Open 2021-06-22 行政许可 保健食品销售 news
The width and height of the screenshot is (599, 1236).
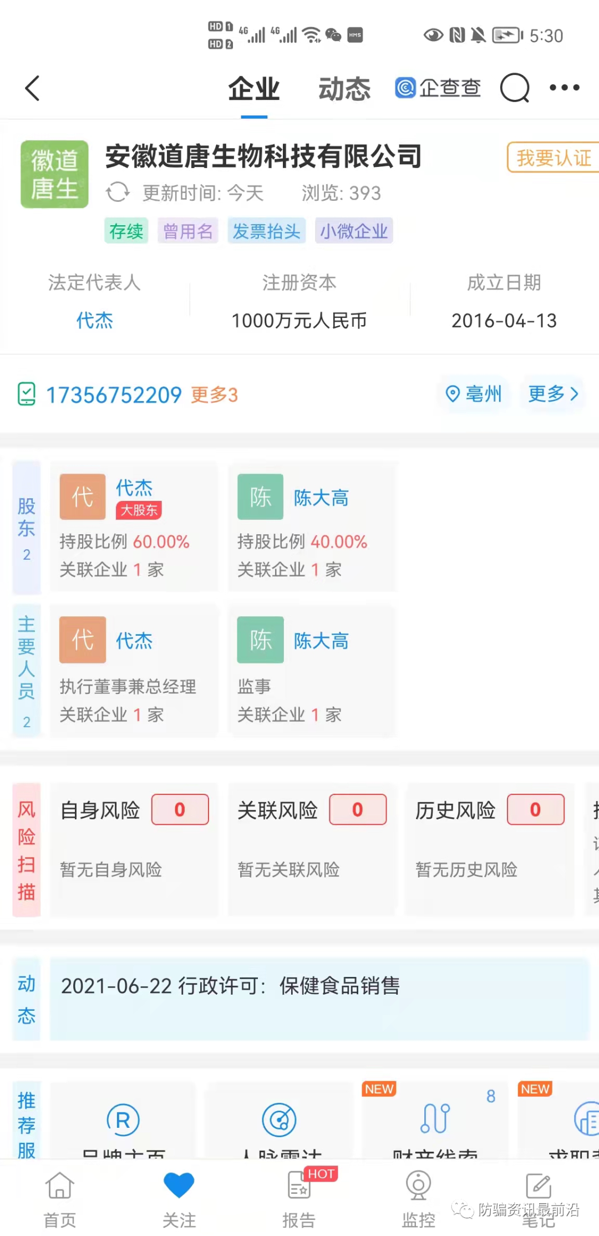(319, 999)
